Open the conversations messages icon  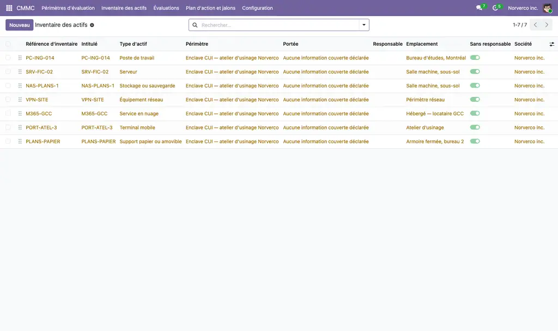point(479,8)
